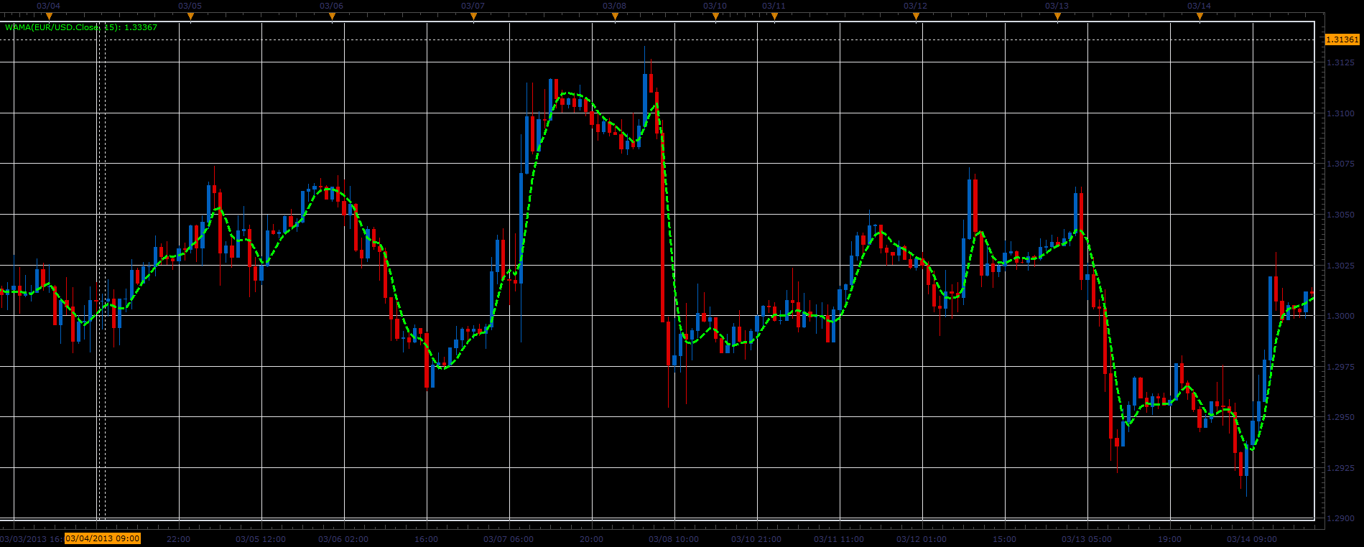This screenshot has height=547, width=1364.
Task: Click the 1.3125 price axis label
Action: [x=1340, y=62]
